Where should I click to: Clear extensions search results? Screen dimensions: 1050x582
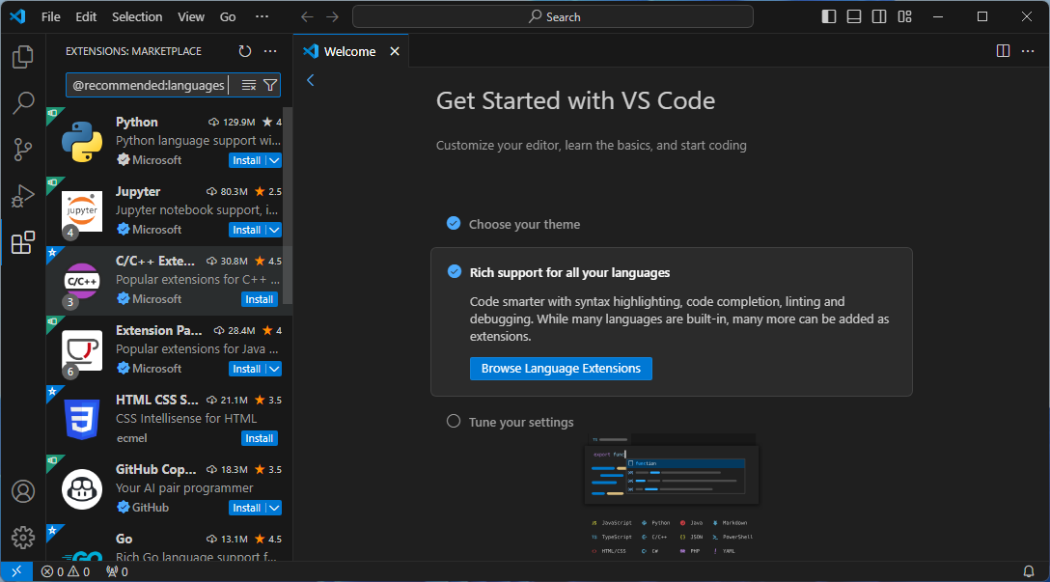point(249,85)
